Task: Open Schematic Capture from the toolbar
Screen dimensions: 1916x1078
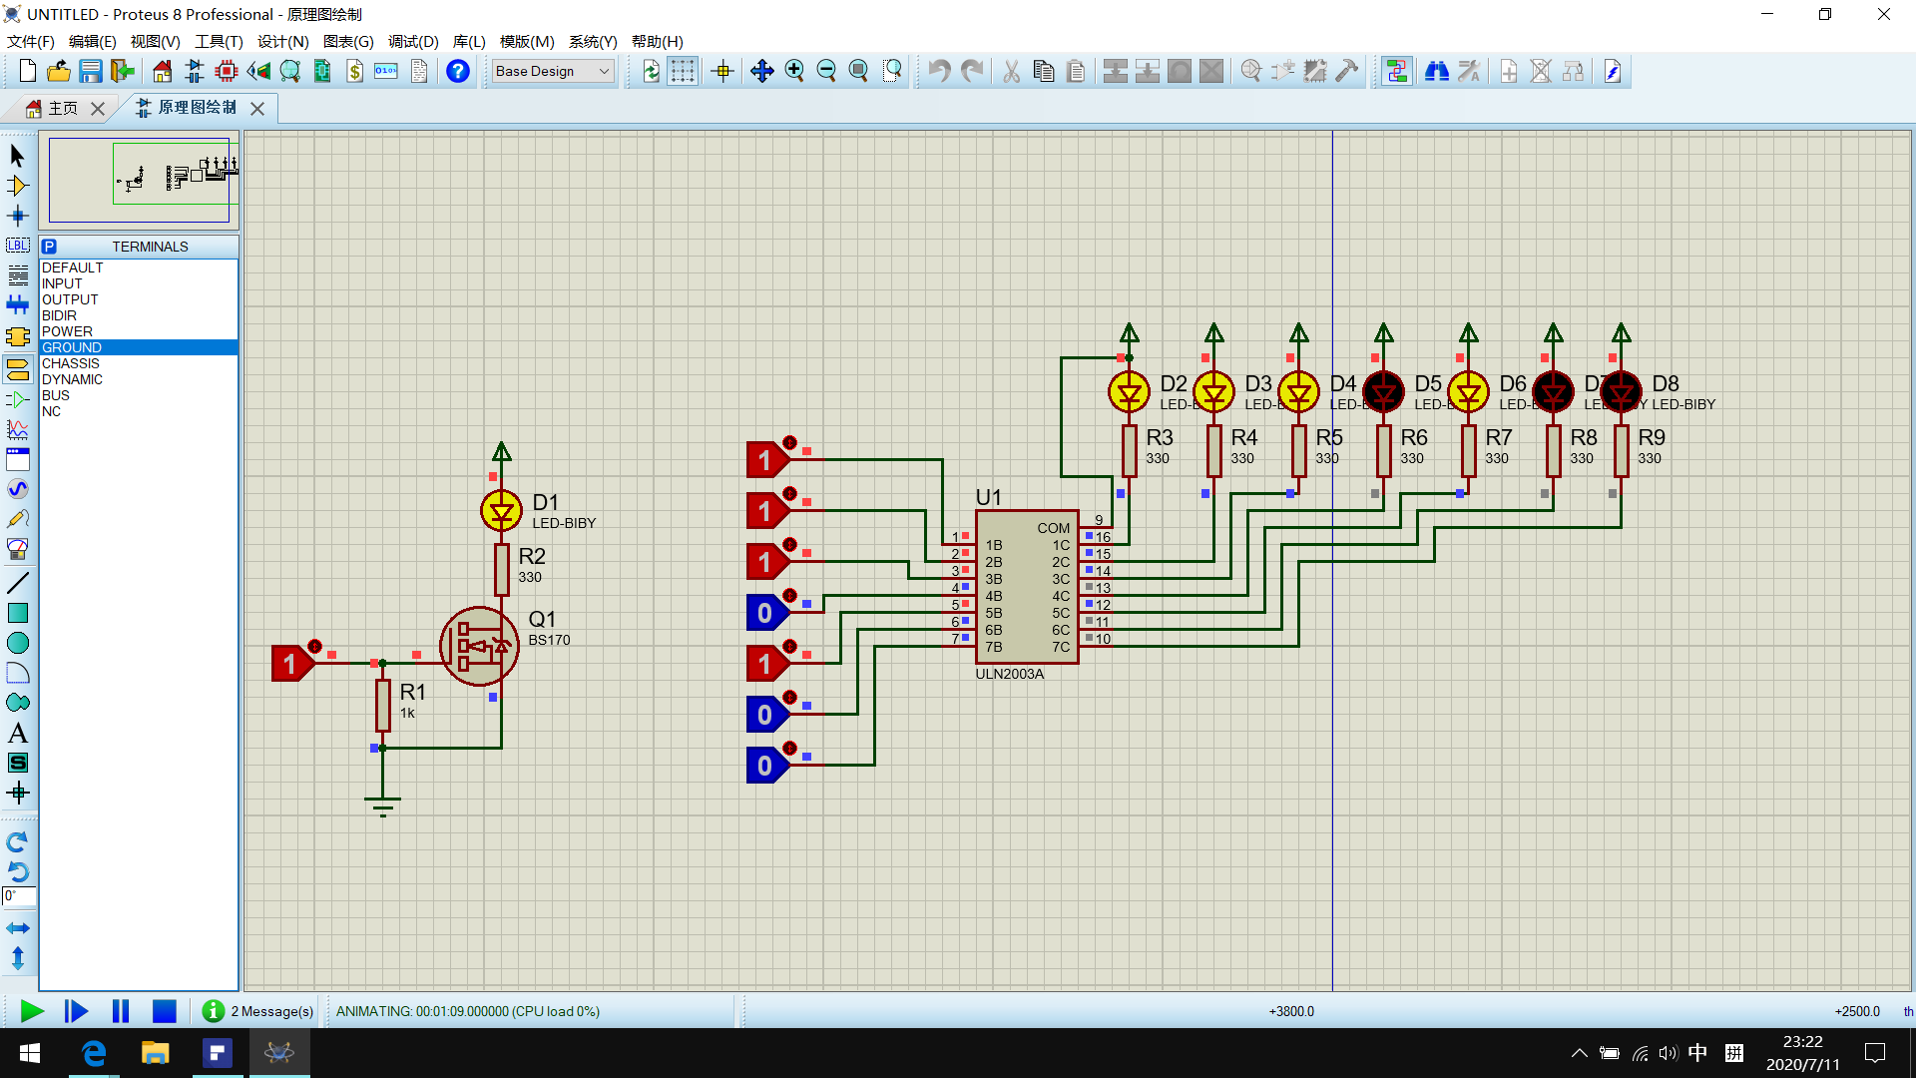Action: pyautogui.click(x=195, y=71)
